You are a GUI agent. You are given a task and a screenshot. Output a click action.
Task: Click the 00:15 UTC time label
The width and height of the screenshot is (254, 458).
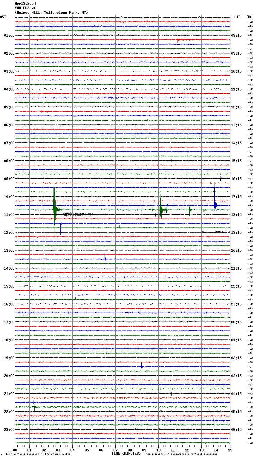236,322
